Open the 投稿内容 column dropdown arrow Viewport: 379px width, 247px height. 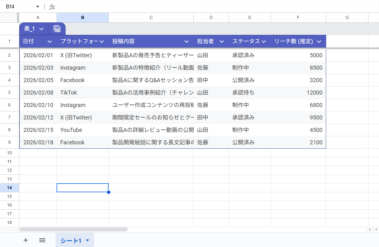pyautogui.click(x=187, y=42)
